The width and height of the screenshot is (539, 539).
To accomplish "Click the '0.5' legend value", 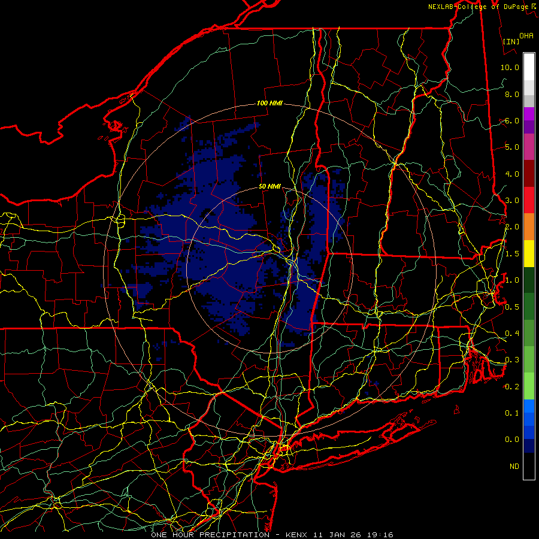I will [512, 307].
